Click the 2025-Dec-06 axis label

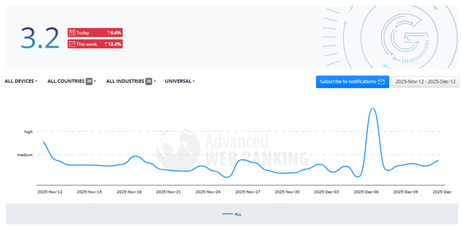coord(366,192)
